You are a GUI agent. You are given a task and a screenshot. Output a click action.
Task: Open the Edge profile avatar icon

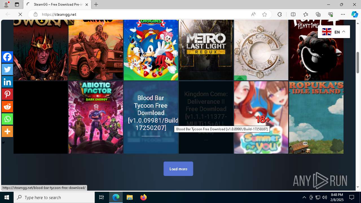pyautogui.click(x=6, y=5)
